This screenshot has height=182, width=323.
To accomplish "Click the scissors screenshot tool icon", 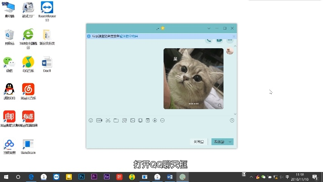I will point(108,120).
